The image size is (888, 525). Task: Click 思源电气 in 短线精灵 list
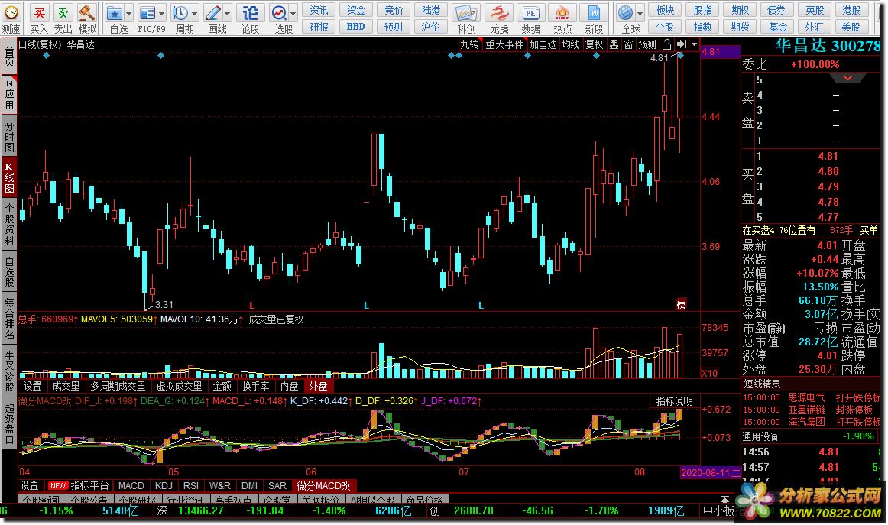point(806,397)
